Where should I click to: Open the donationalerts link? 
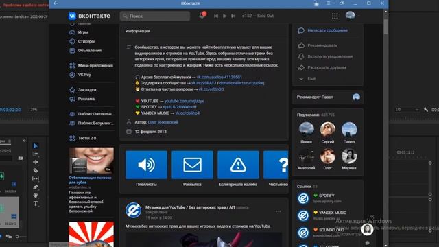(x=241, y=83)
